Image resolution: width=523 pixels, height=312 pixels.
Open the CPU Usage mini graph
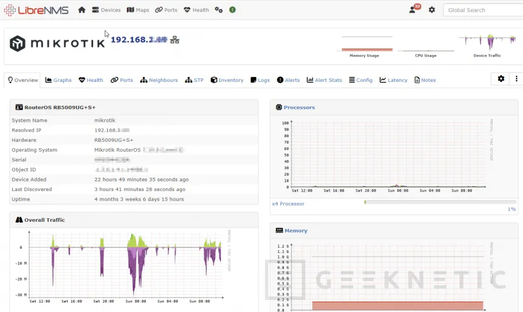tap(426, 47)
